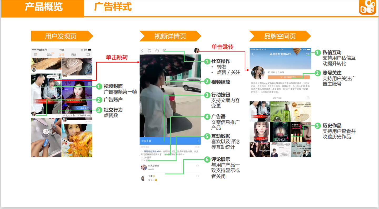
Task: Toggle like on the 30 喜欢 counter
Action: 146,157
